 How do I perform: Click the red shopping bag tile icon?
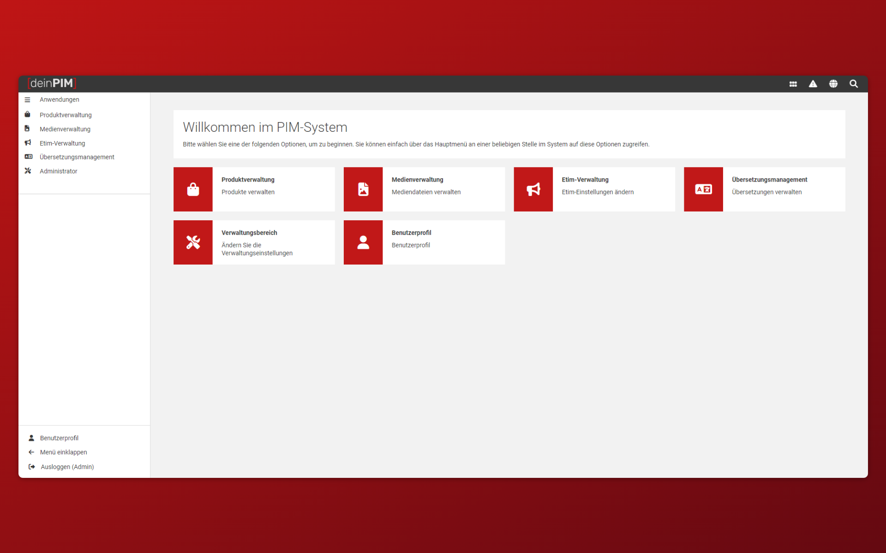coord(193,189)
